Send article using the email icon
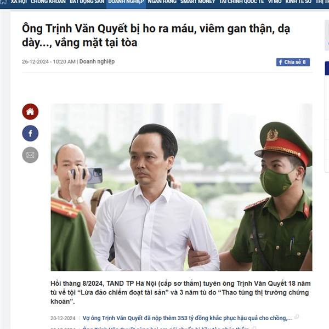Viewport: 329px width, 329px height. [x=30, y=155]
